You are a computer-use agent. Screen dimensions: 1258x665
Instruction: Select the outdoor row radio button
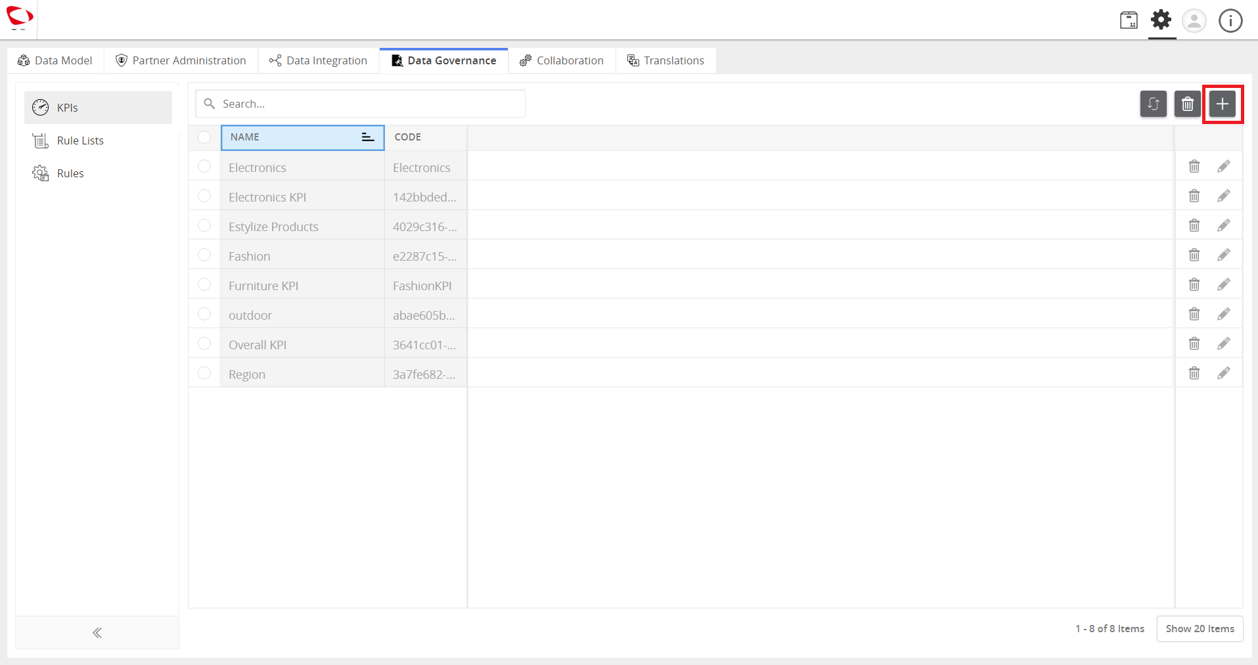click(204, 314)
